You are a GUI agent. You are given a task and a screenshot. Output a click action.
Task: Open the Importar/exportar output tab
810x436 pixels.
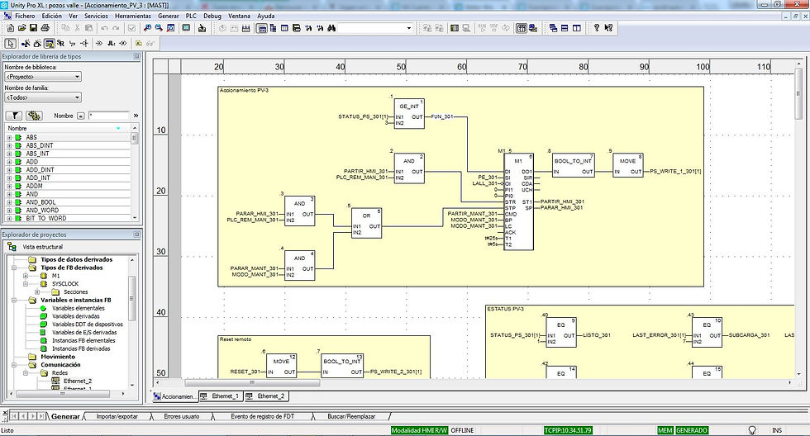tap(117, 416)
